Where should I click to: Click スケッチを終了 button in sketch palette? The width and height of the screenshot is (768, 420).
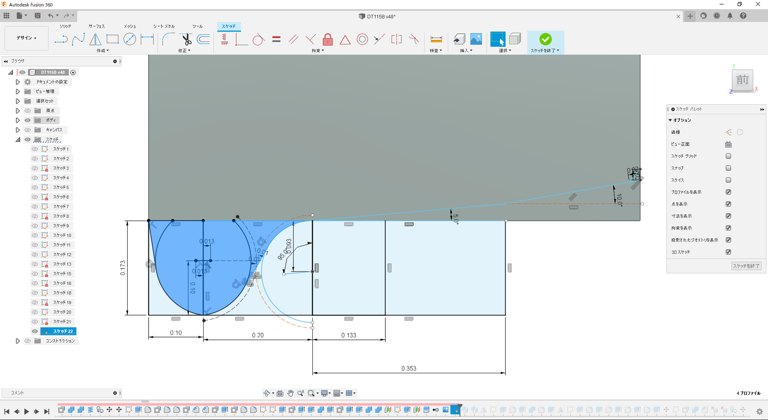click(x=746, y=266)
